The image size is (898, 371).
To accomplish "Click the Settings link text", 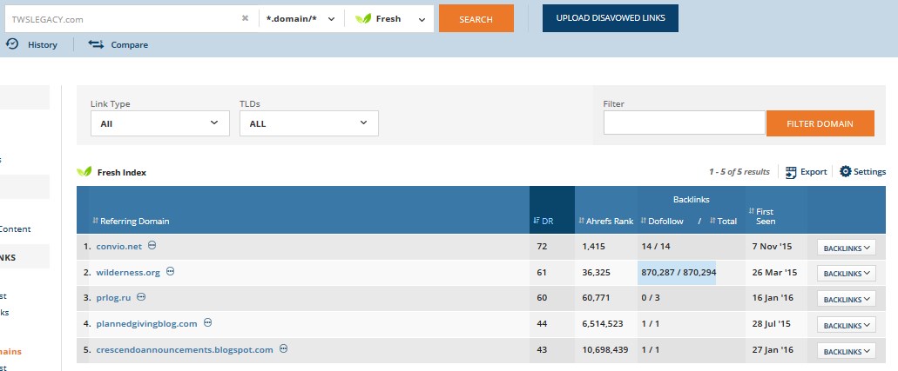I will coord(869,171).
